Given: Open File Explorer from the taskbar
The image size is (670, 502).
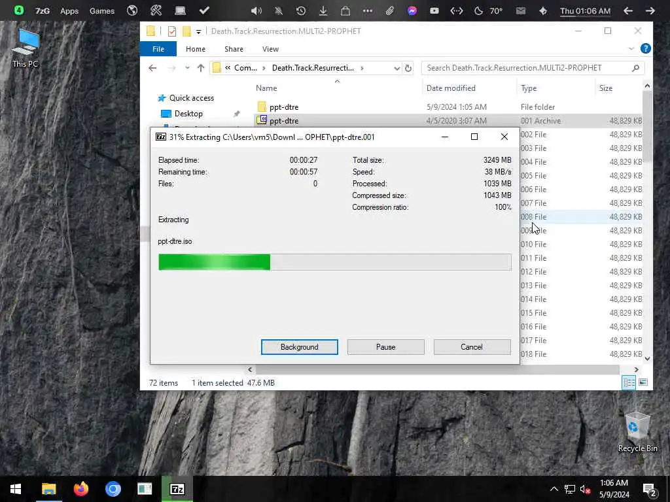Looking at the screenshot, I should coord(48,489).
